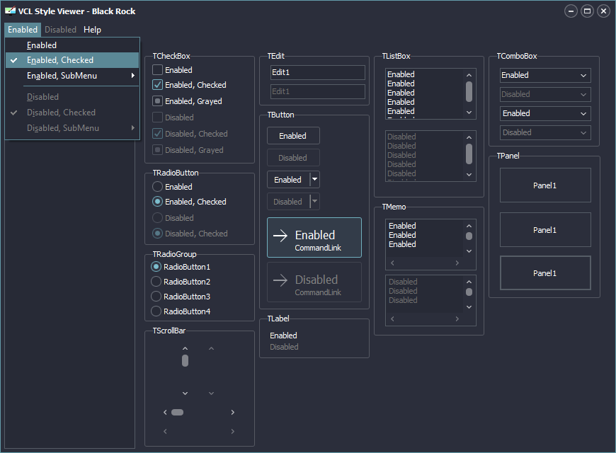Click down arrow of enabled vertical TScrollBar

click(185, 394)
